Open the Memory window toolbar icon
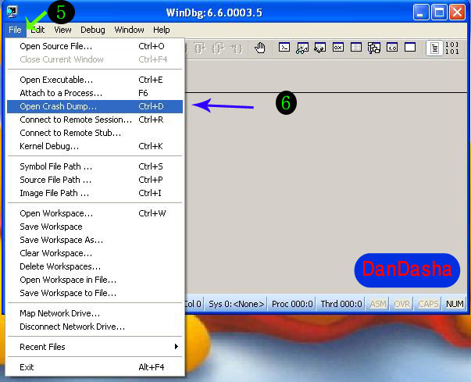This screenshot has width=471, height=382. [x=356, y=48]
